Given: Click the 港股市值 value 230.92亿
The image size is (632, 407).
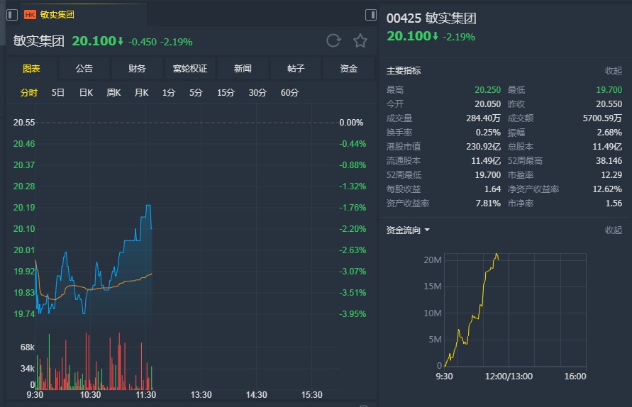Looking at the screenshot, I should 484,146.
